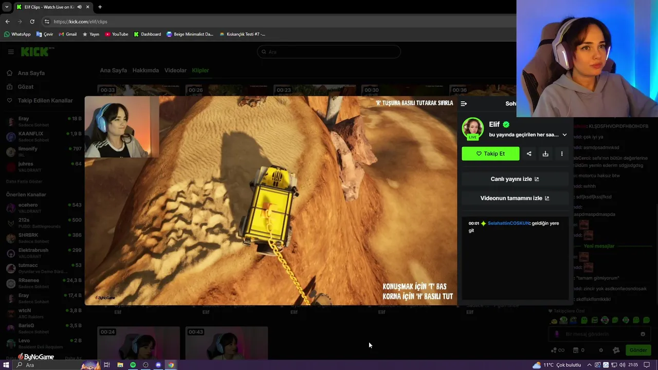The image size is (658, 370).
Task: Open juhres channel in sidebar
Action: [44, 166]
